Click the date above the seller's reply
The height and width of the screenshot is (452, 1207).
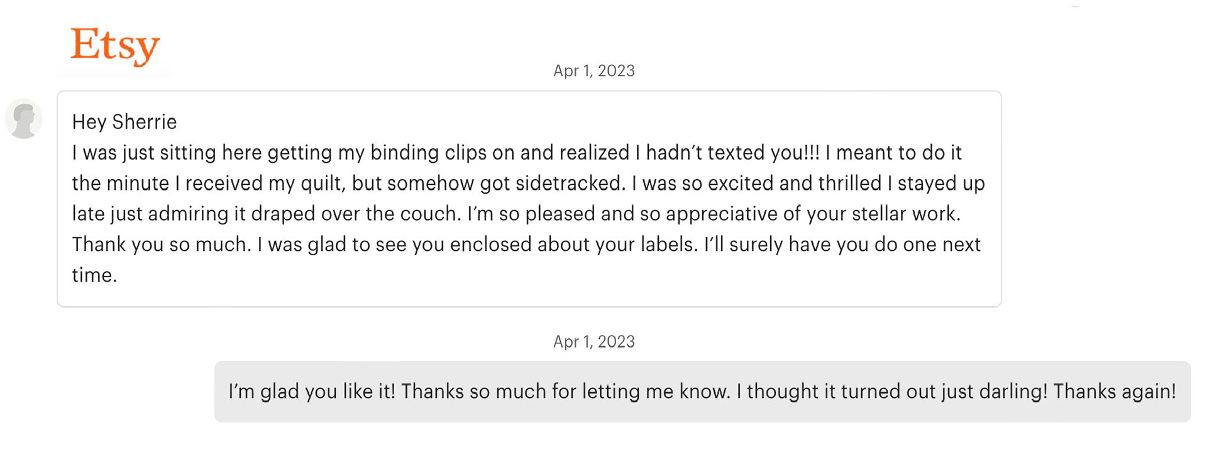click(x=594, y=342)
